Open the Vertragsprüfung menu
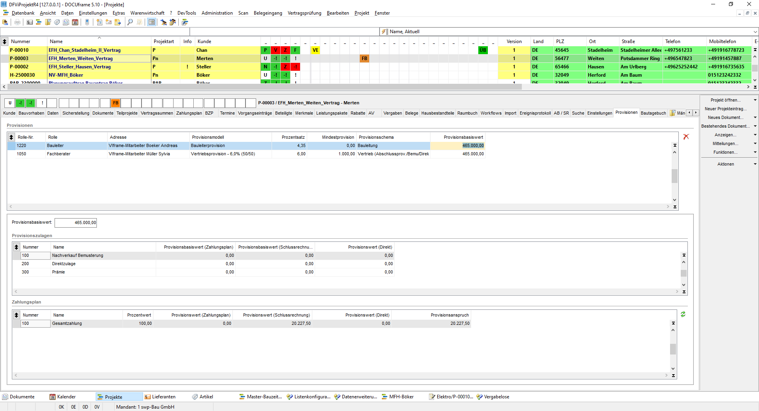Image resolution: width=759 pixels, height=411 pixels. click(x=304, y=13)
